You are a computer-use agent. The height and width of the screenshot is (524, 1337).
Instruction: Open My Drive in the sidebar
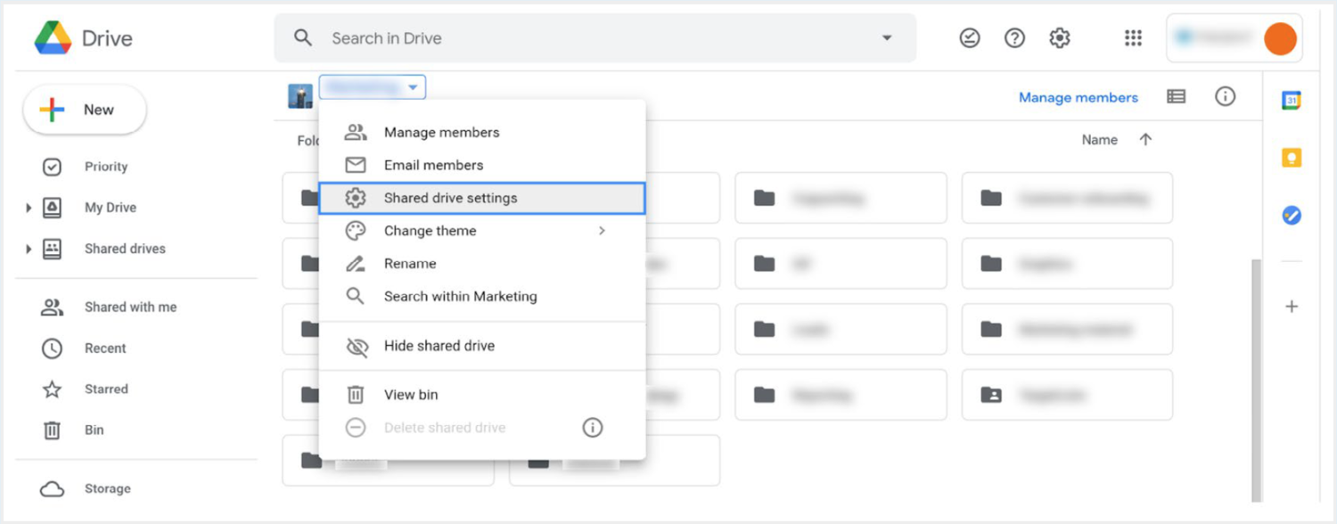point(110,208)
